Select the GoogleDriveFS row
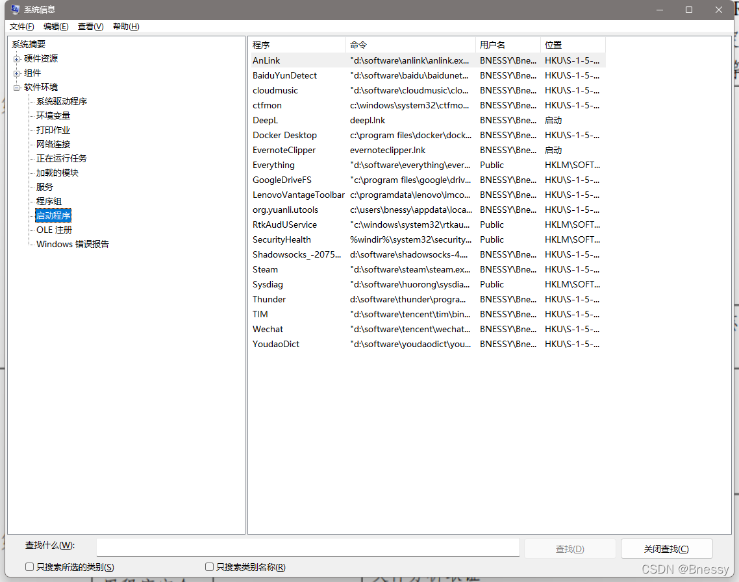This screenshot has height=582, width=739. point(427,180)
